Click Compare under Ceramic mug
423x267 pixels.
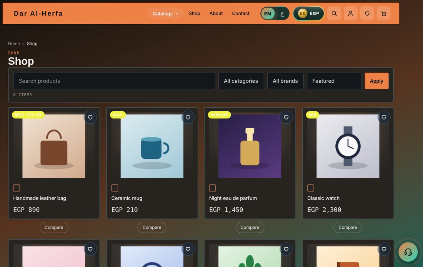point(152,228)
